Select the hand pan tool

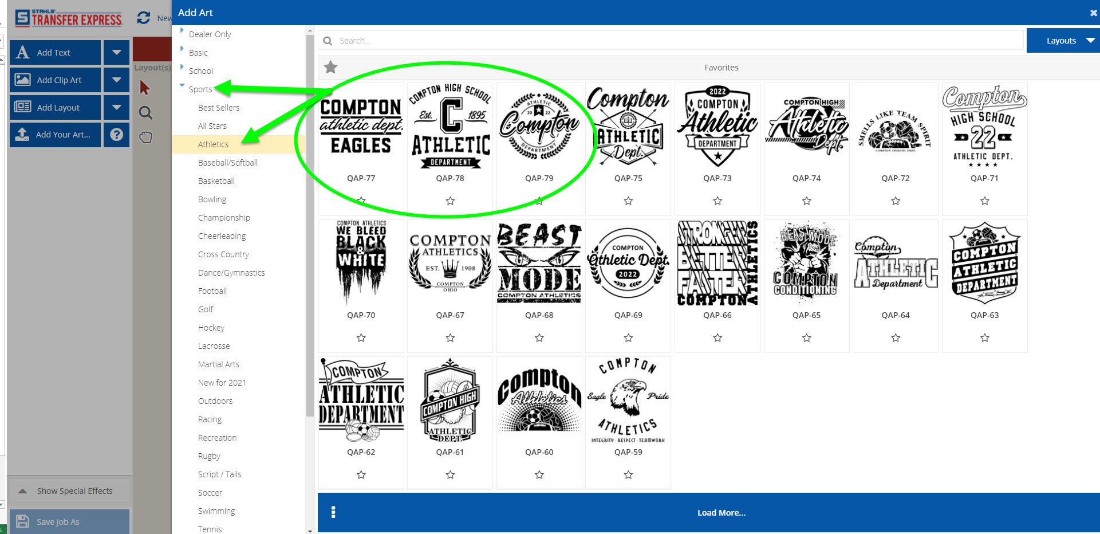[x=146, y=138]
